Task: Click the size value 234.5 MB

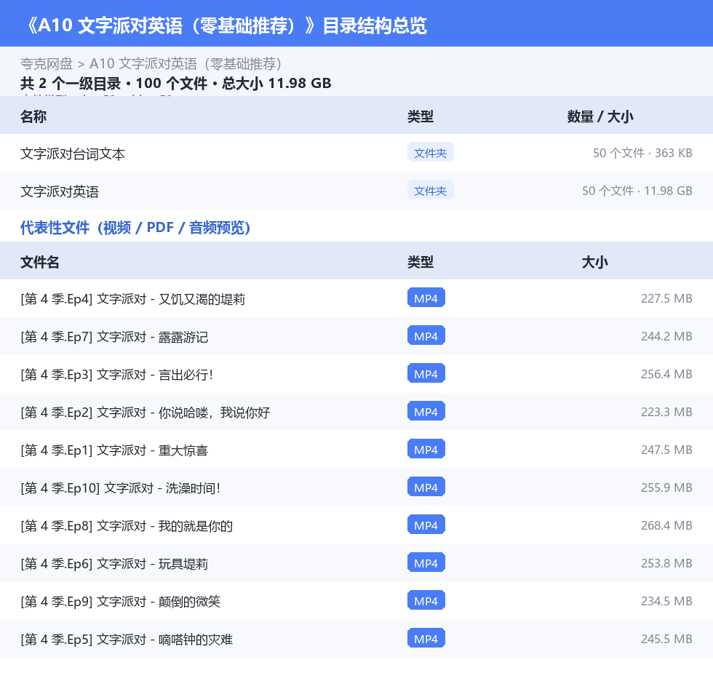Action: click(666, 600)
